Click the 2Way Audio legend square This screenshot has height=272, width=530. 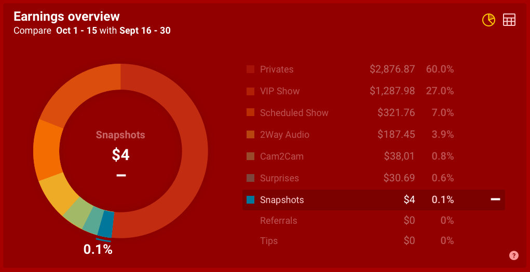click(251, 135)
